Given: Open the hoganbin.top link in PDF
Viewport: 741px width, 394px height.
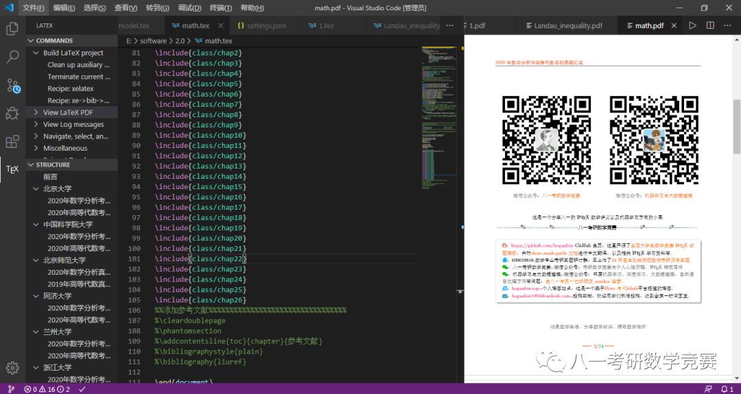Looking at the screenshot, I should [525, 288].
